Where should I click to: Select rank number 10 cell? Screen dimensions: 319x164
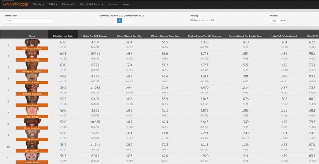point(8,147)
